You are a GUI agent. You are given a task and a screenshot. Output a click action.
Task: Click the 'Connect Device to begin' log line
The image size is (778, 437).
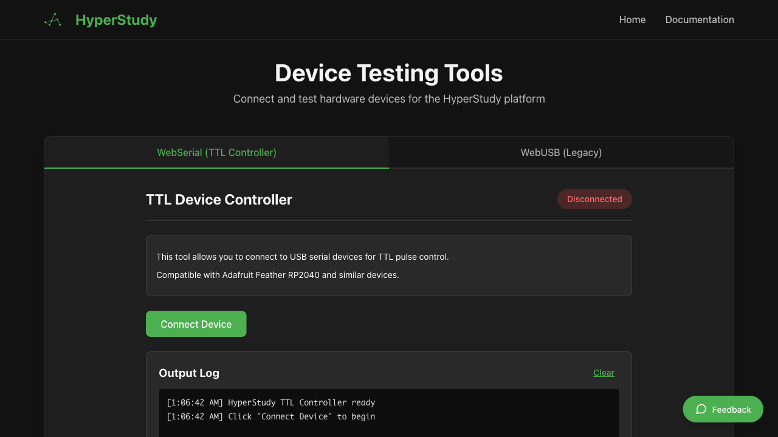pos(271,416)
